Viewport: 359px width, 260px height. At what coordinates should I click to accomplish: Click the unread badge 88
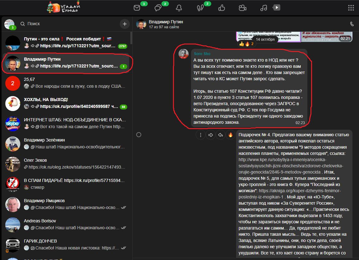pos(124,107)
